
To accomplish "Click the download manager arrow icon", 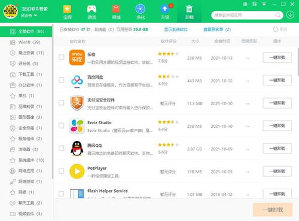I will pyautogui.click(x=290, y=15).
